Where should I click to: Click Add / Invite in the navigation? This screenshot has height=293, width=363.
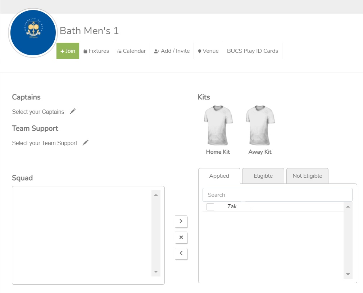[x=172, y=51]
